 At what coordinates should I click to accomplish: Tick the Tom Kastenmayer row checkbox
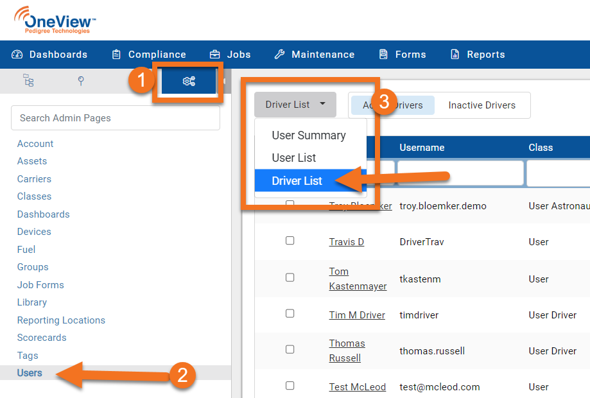pyautogui.click(x=290, y=277)
